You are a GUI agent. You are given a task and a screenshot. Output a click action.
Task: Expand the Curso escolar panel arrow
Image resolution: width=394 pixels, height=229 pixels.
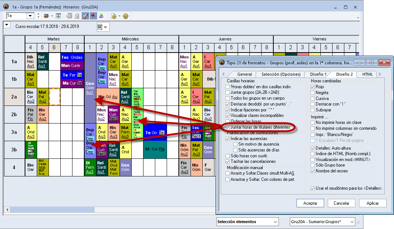(7, 25)
